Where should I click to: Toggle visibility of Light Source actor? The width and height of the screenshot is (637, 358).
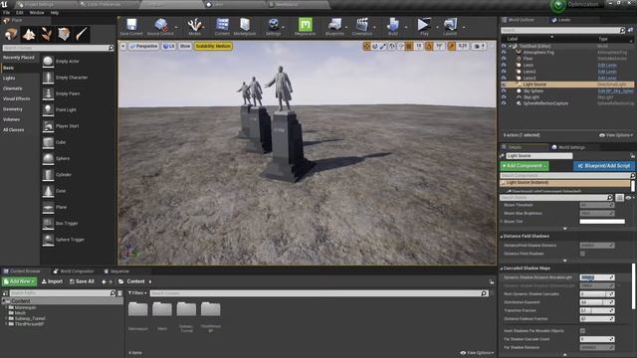(504, 85)
